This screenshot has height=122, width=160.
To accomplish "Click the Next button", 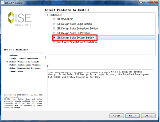I will coord(132,116).
